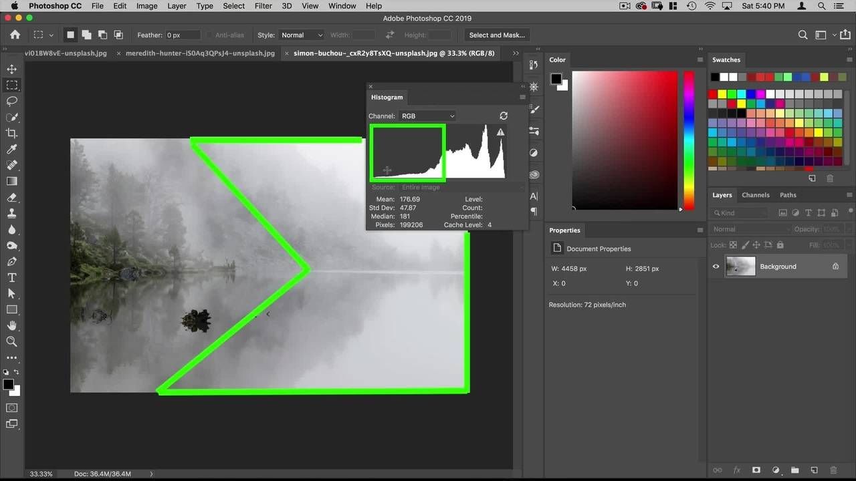Activate the Crop tool
Viewport: 856px width, 481px height.
point(12,133)
